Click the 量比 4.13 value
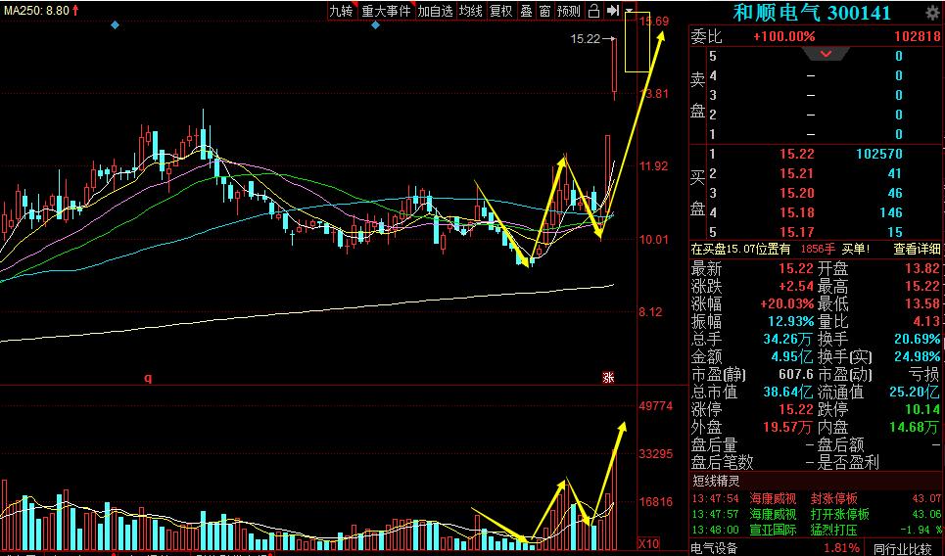 pyautogui.click(x=927, y=321)
